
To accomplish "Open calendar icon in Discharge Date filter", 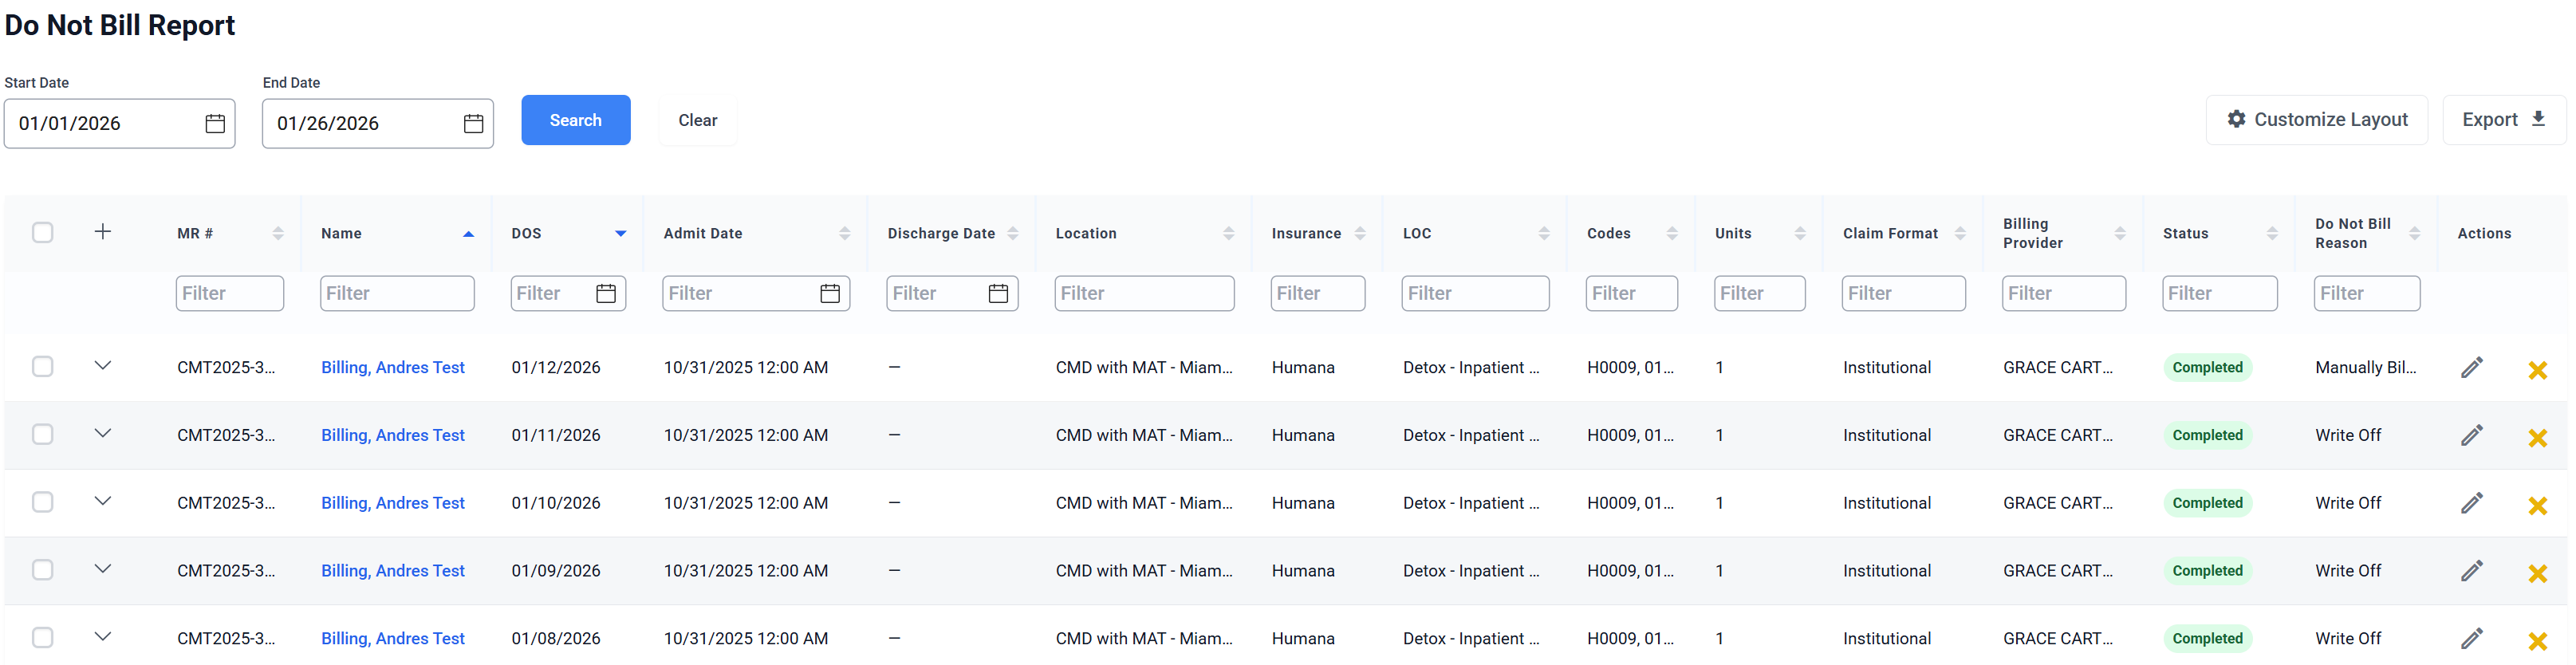I will pyautogui.click(x=997, y=294).
